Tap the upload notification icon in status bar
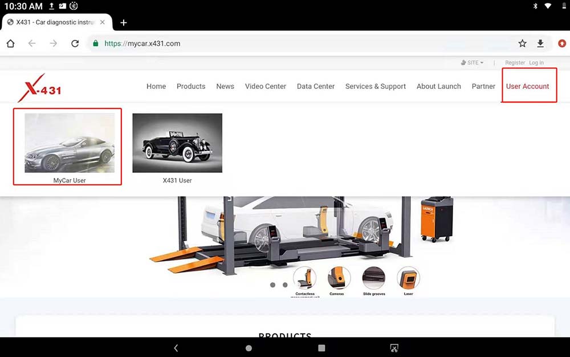 pyautogui.click(x=52, y=6)
